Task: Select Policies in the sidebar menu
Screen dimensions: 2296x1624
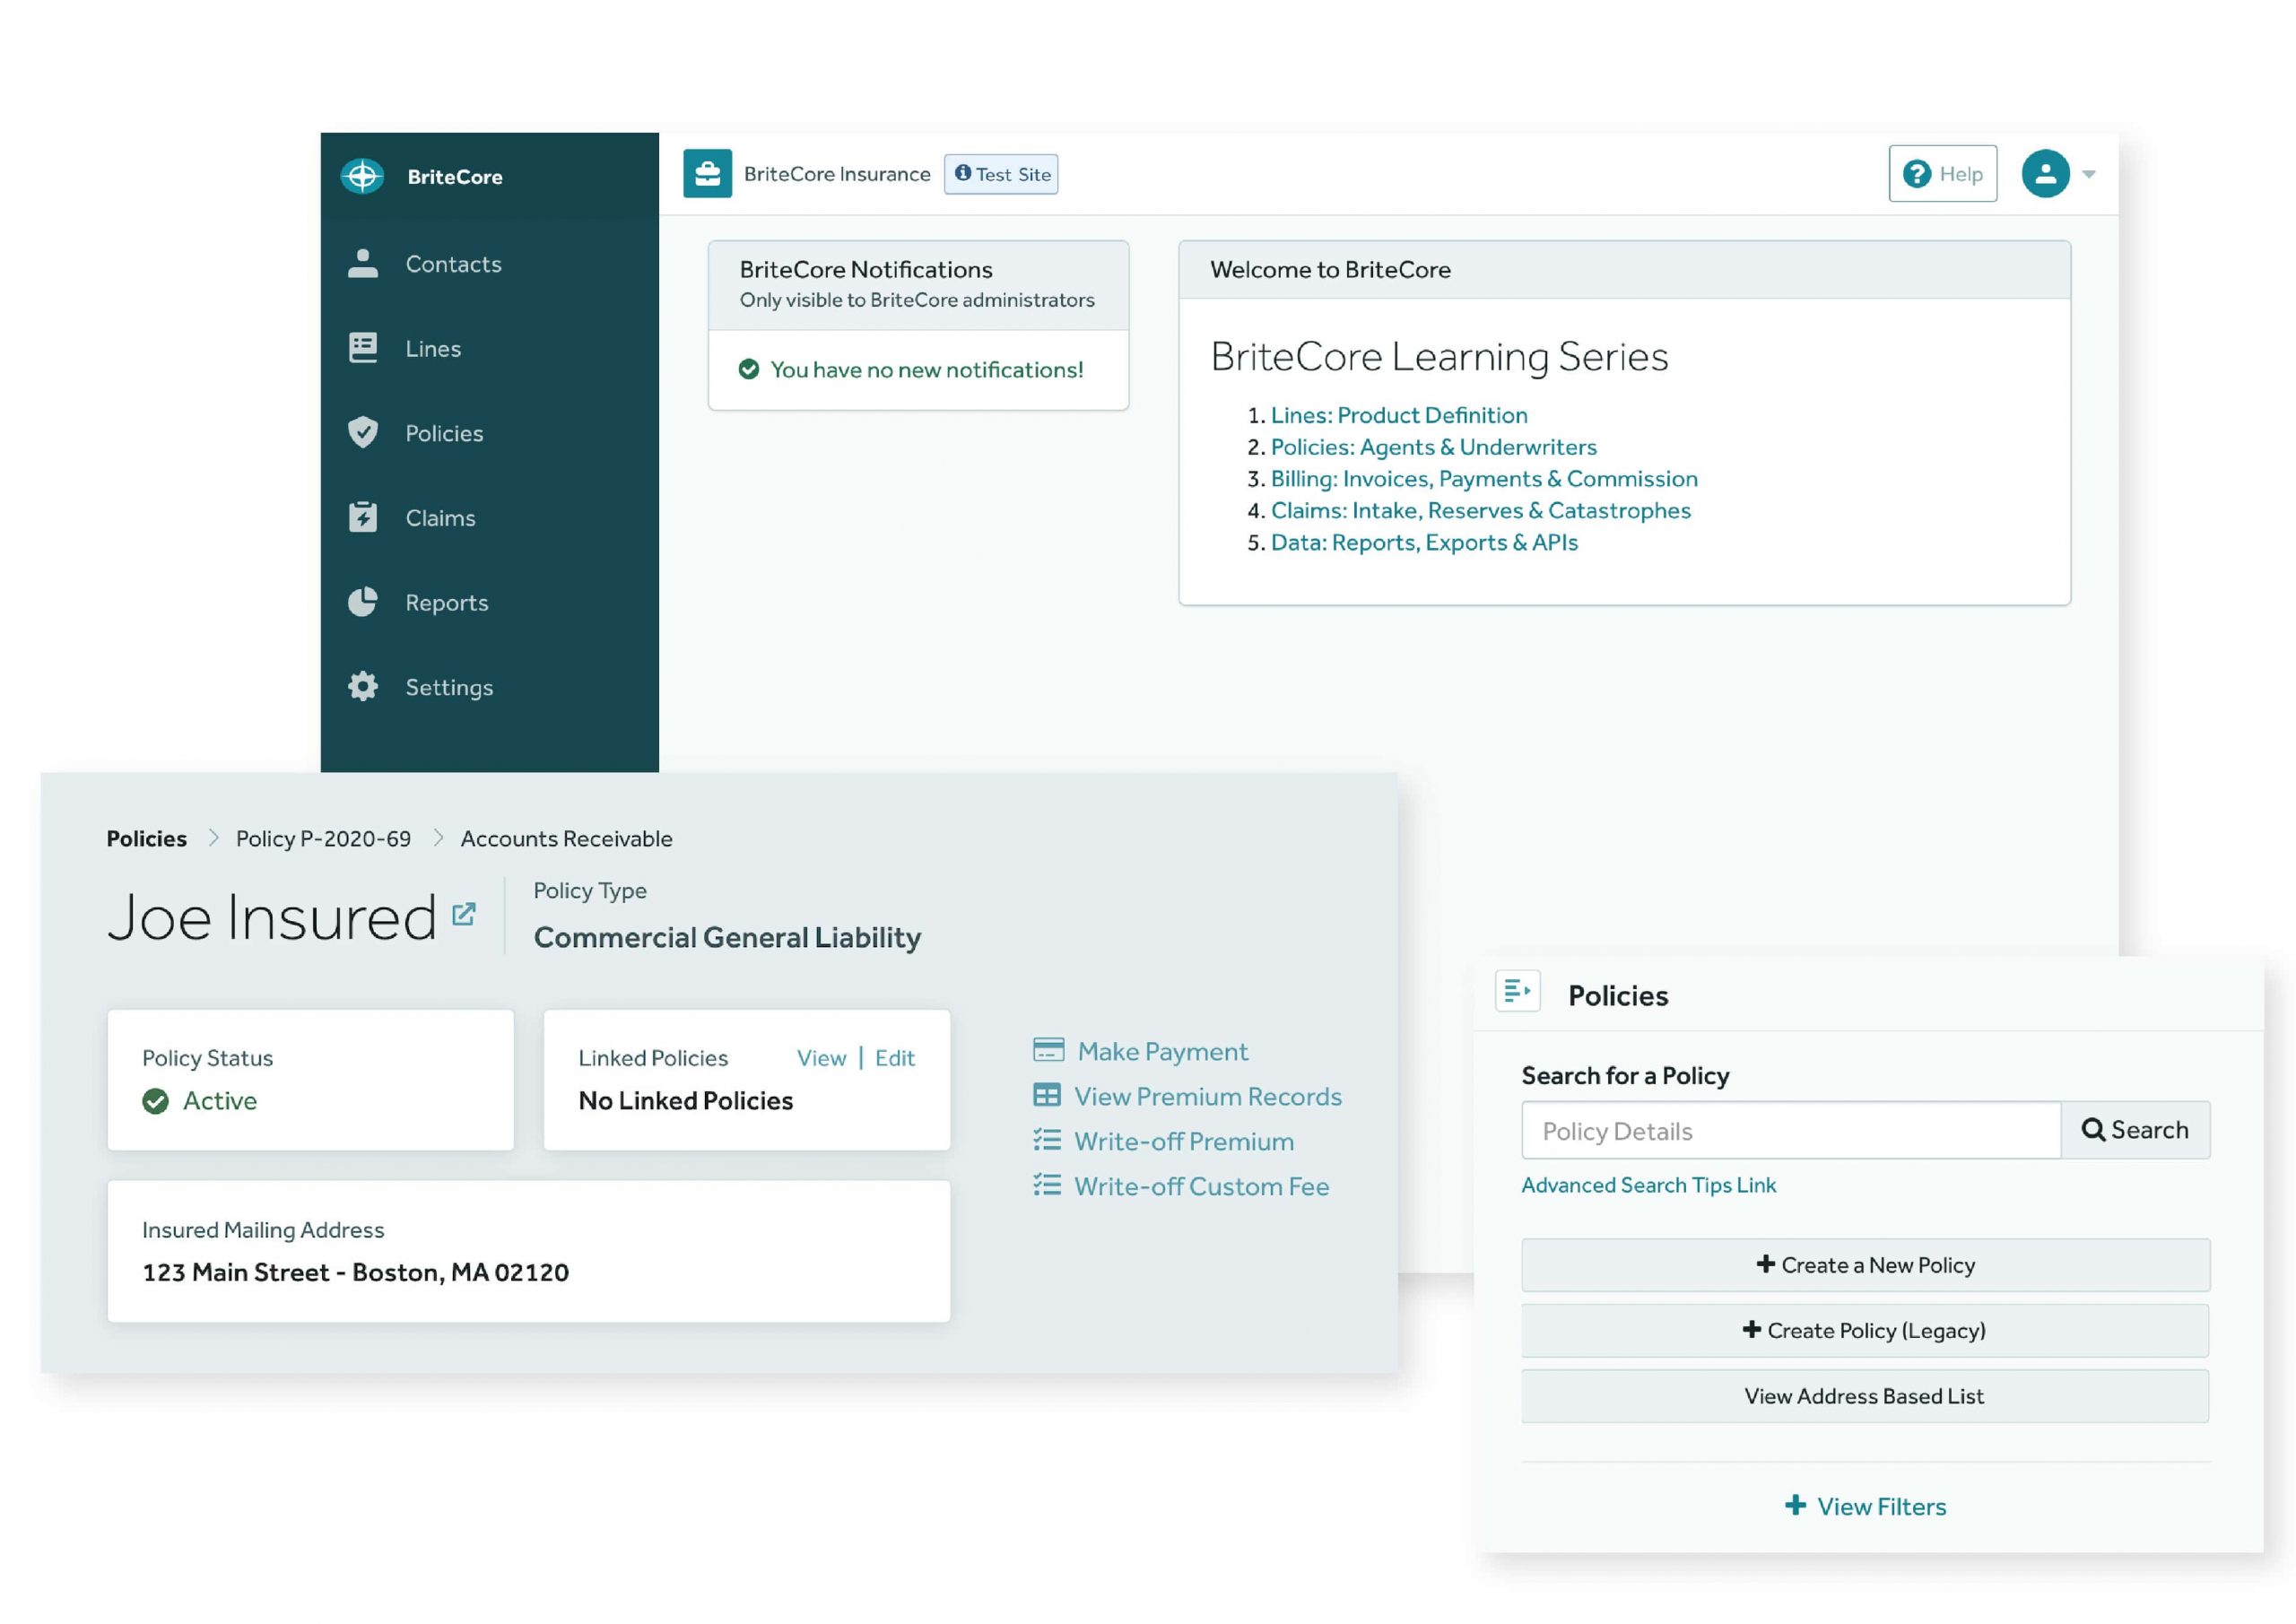Action: [443, 433]
